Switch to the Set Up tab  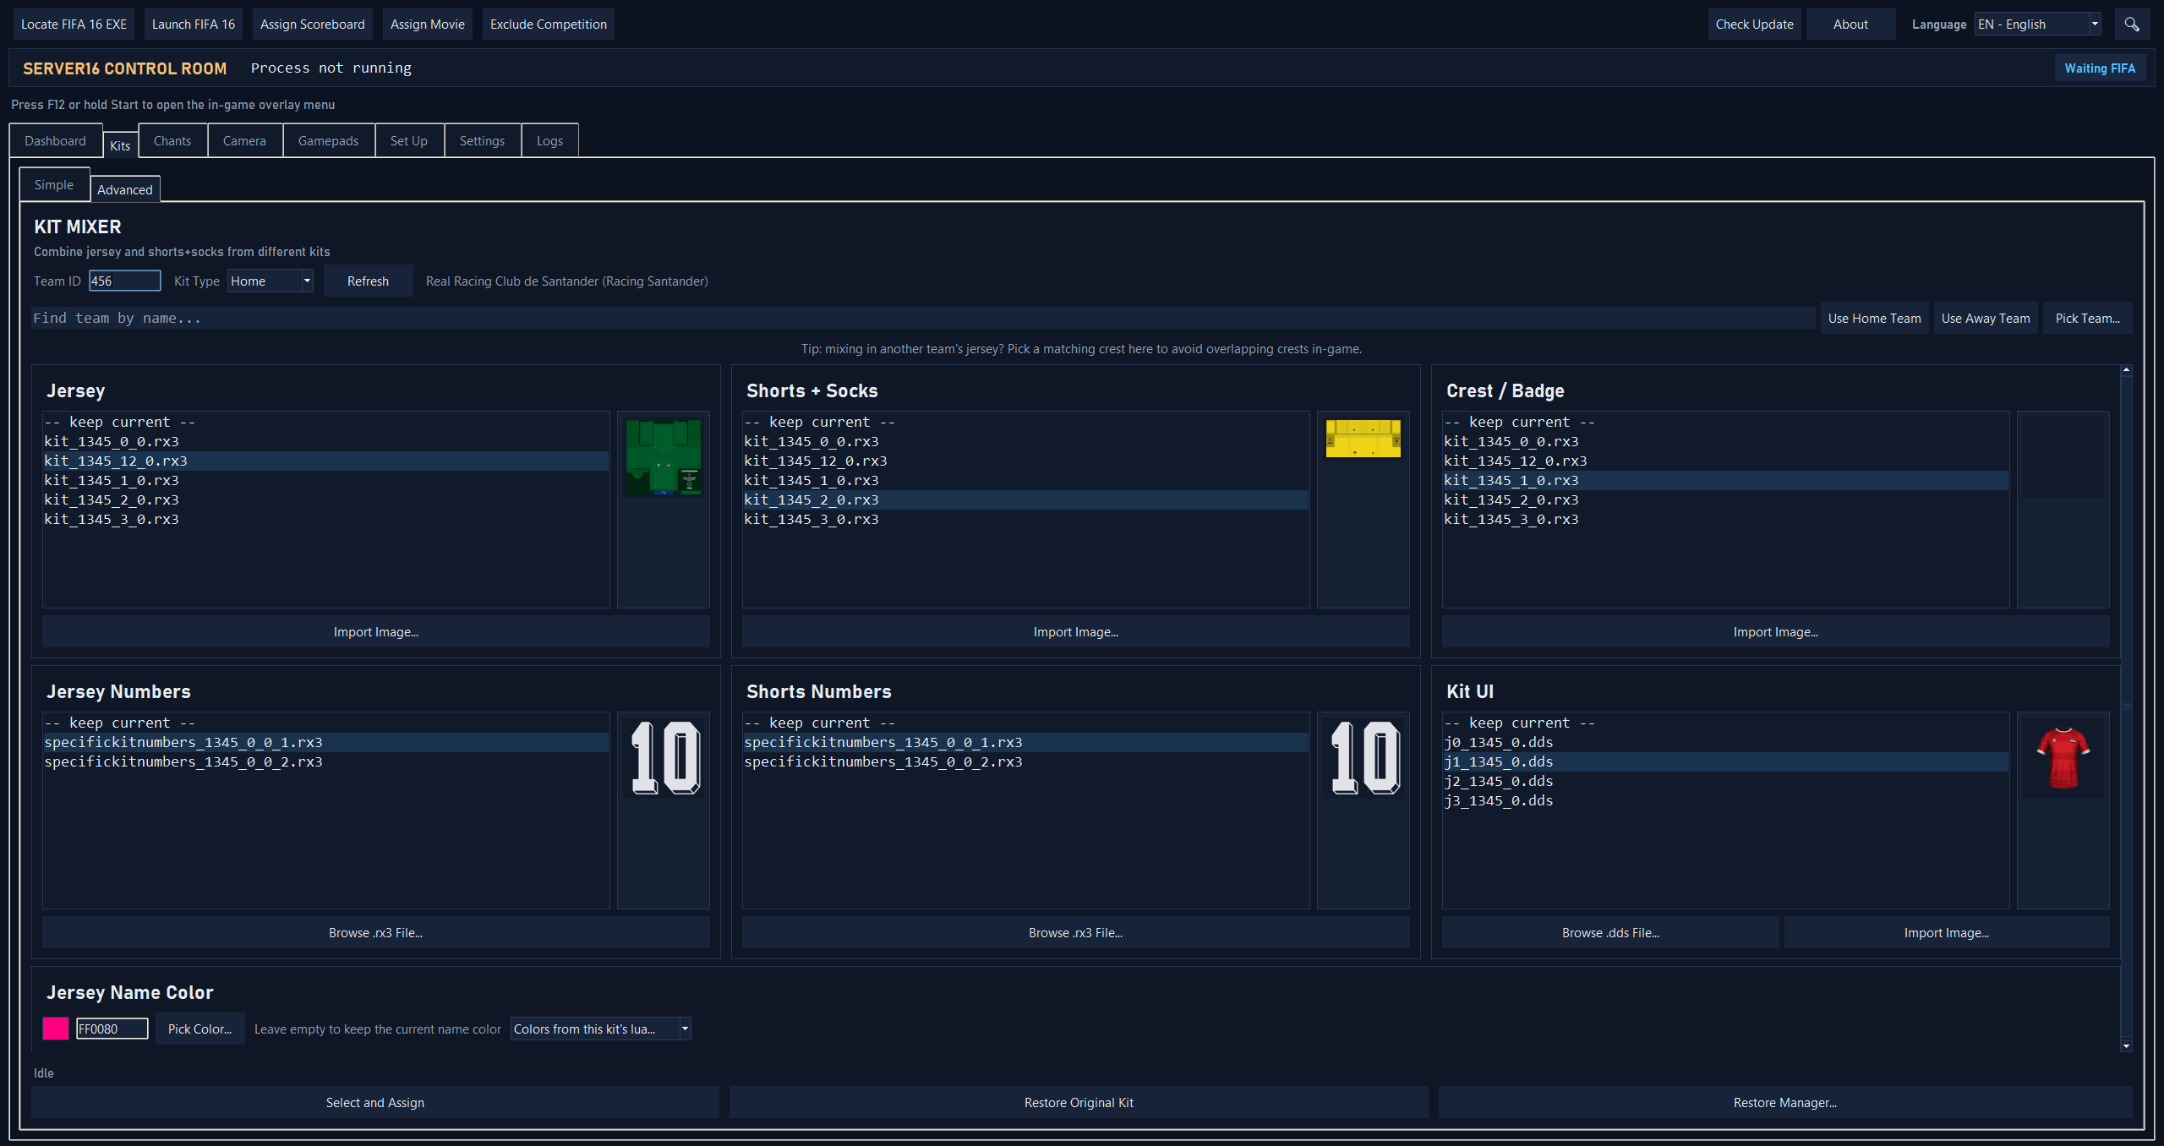point(408,140)
